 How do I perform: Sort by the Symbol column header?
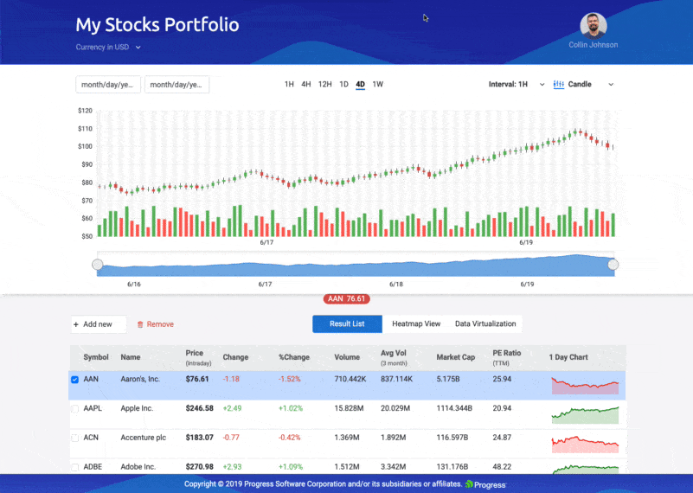click(x=96, y=357)
